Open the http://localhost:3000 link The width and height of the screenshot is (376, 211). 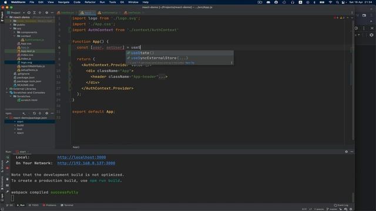tap(82, 157)
